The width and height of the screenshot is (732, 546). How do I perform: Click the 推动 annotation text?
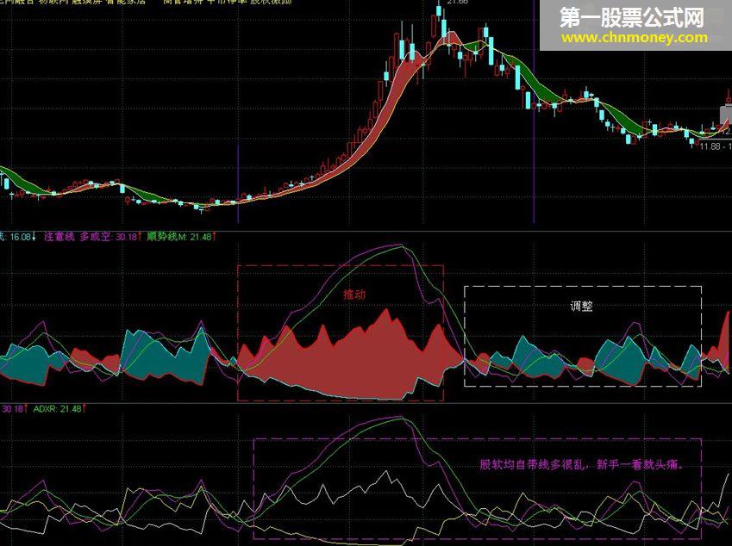coord(354,295)
